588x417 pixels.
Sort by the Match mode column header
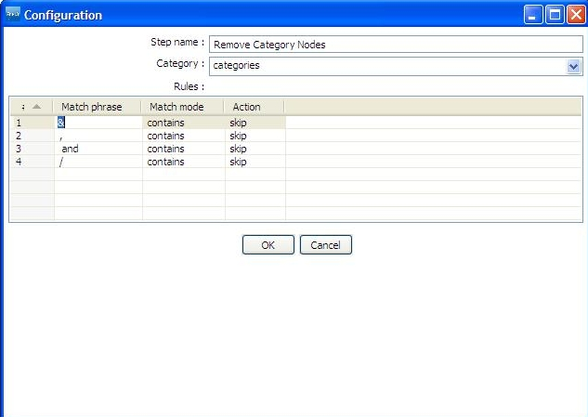182,107
